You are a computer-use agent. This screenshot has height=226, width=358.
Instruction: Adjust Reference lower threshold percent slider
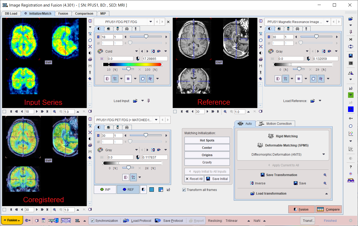click(x=299, y=69)
